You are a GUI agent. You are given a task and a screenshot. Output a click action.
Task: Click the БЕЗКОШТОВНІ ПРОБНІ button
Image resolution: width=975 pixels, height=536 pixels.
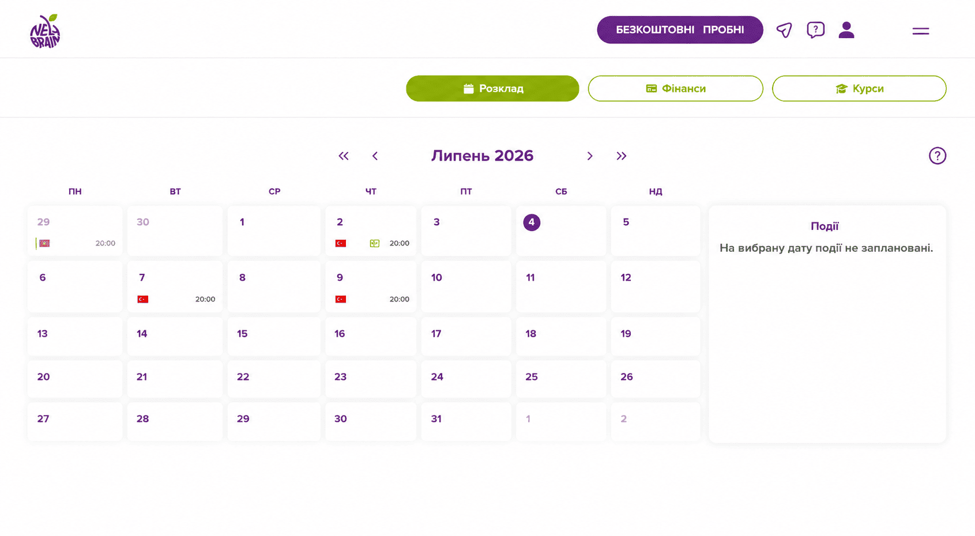(x=680, y=30)
